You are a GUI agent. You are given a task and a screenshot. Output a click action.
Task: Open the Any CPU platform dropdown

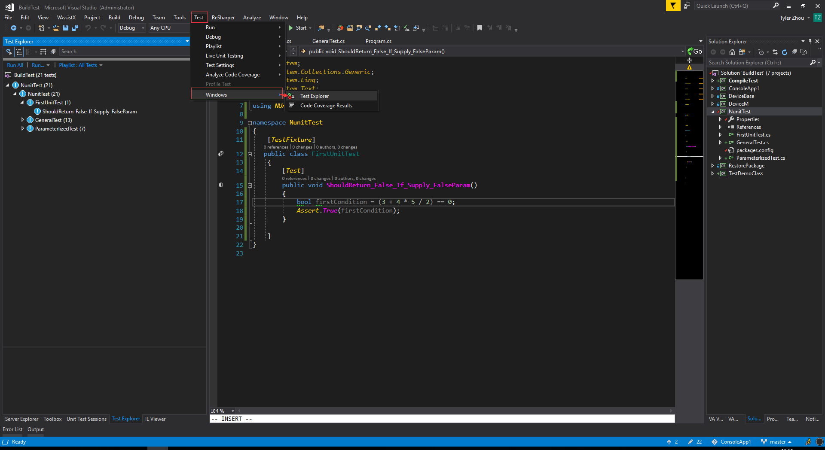point(169,28)
